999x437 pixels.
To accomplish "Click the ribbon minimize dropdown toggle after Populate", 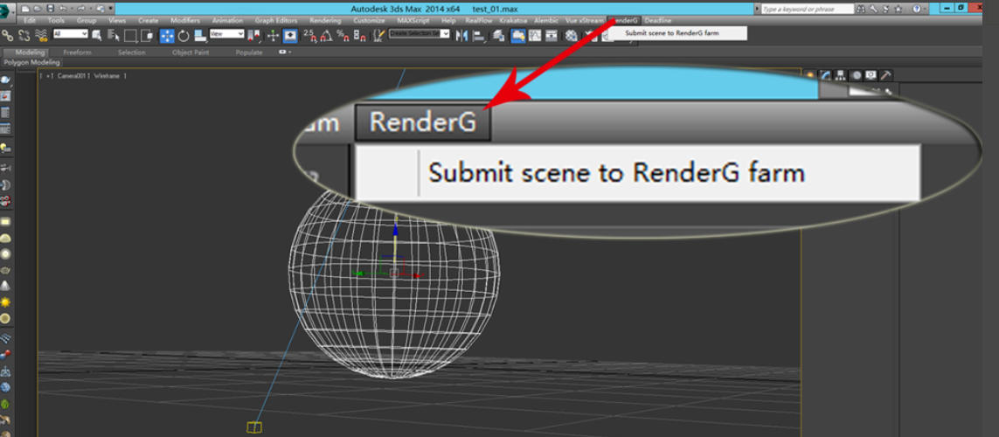I will point(285,52).
